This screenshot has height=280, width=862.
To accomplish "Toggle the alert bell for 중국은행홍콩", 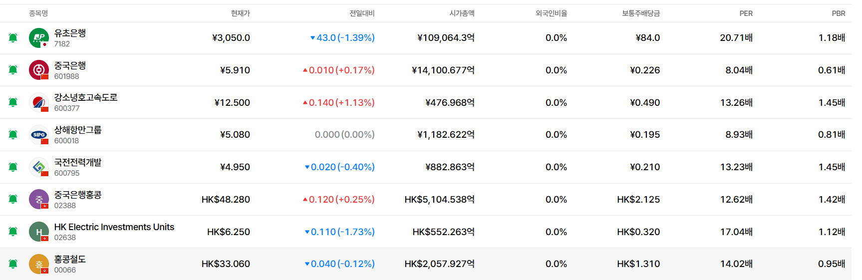I will [13, 199].
